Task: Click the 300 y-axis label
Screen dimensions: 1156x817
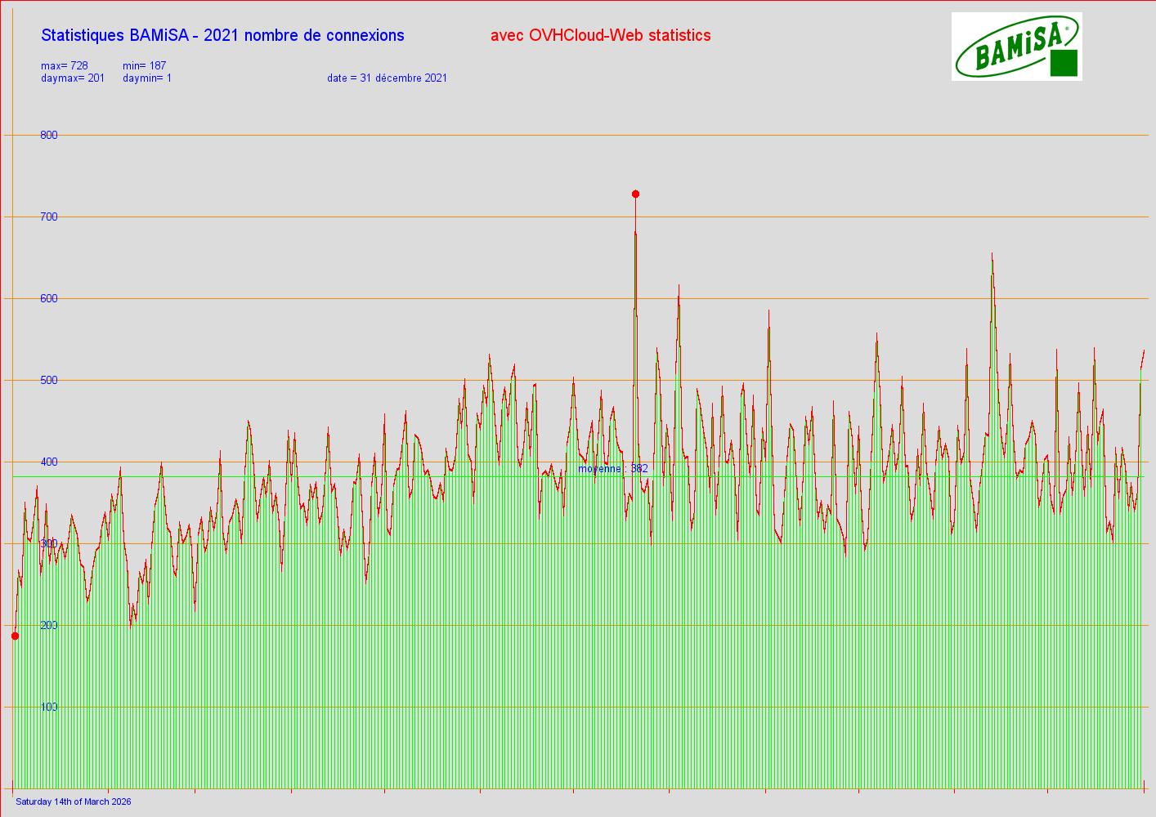Action: pyautogui.click(x=49, y=543)
